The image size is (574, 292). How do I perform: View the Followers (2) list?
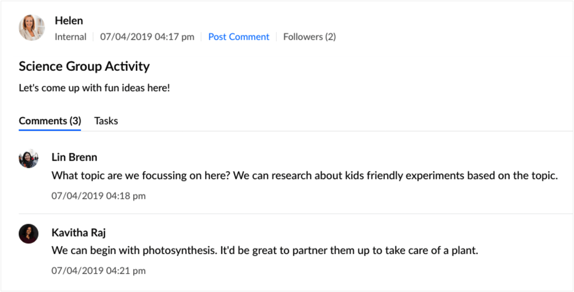pos(309,37)
